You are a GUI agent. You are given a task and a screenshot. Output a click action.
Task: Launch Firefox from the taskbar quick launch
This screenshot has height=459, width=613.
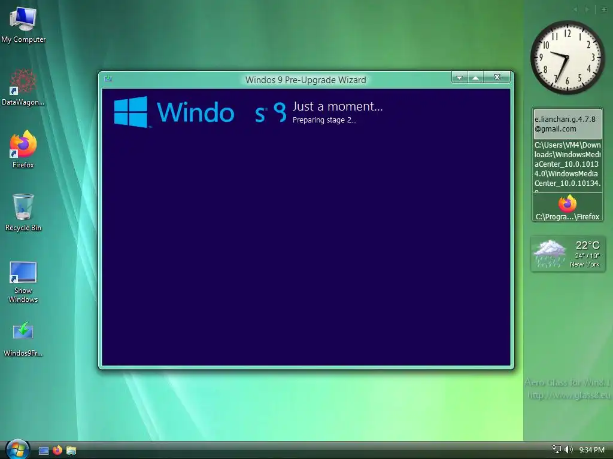click(57, 451)
